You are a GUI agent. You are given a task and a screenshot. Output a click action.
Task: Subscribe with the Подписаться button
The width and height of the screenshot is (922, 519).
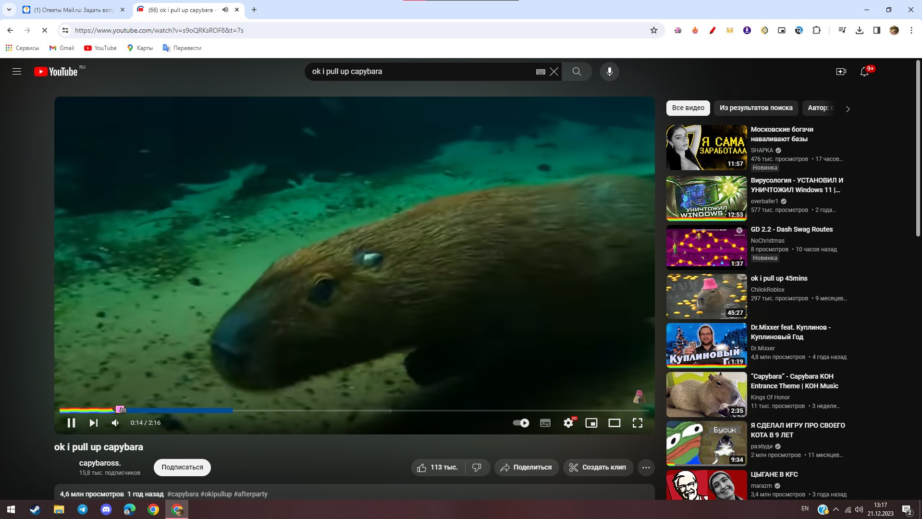pyautogui.click(x=182, y=467)
